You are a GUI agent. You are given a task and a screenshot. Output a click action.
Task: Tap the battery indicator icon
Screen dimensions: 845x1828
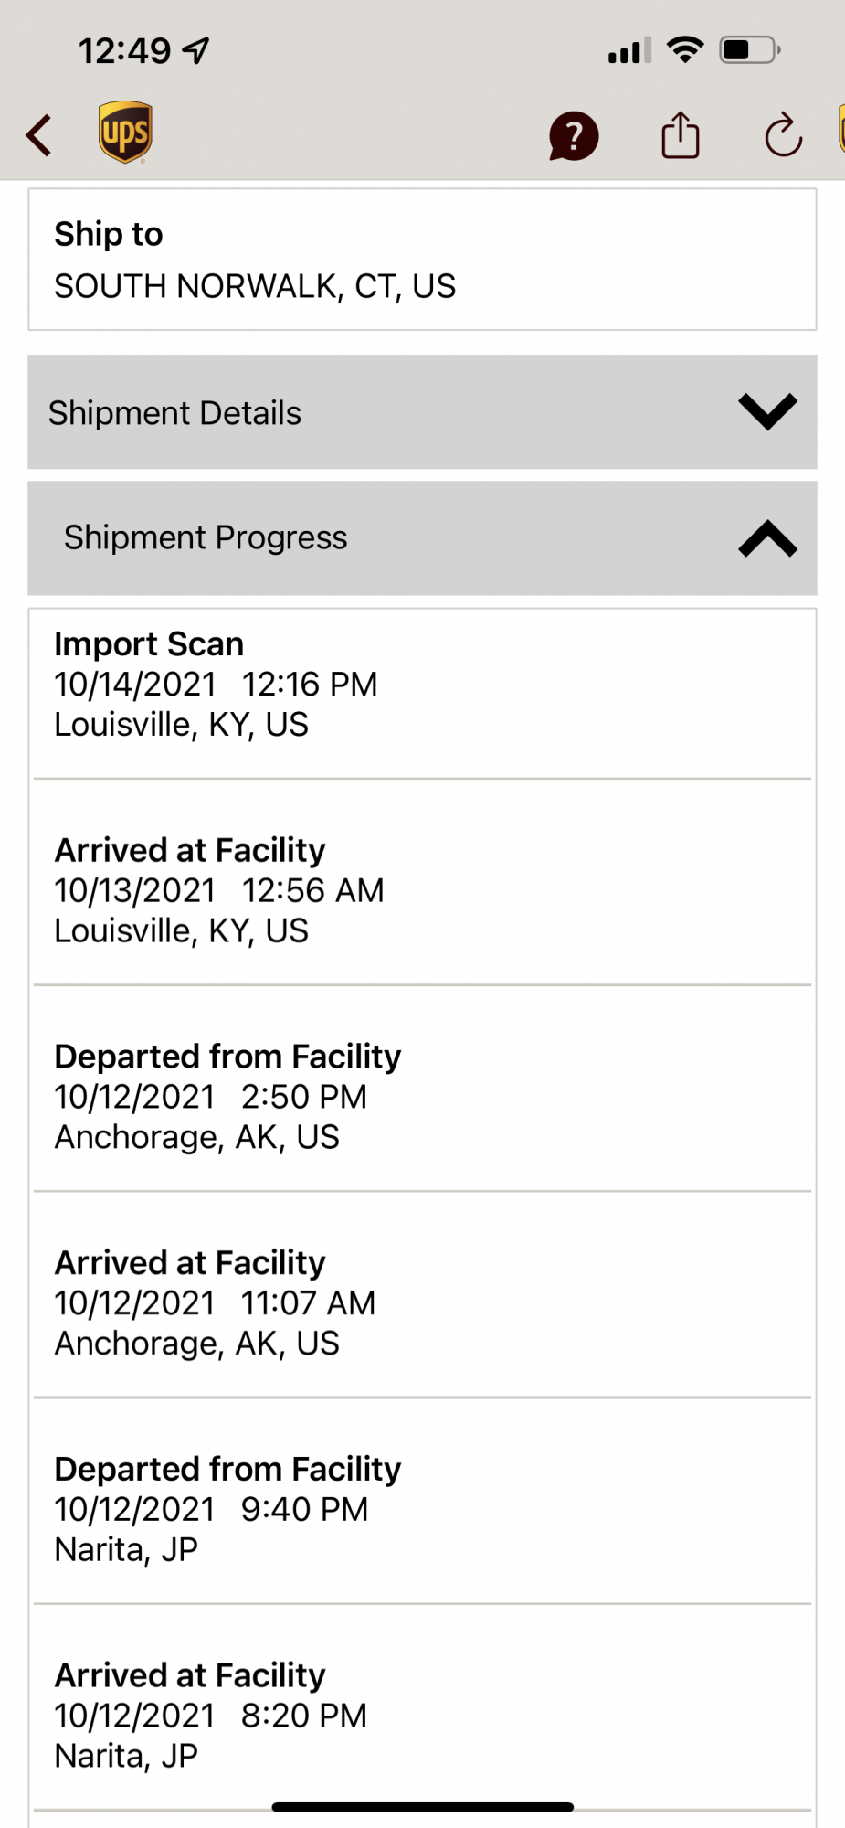[x=748, y=49]
